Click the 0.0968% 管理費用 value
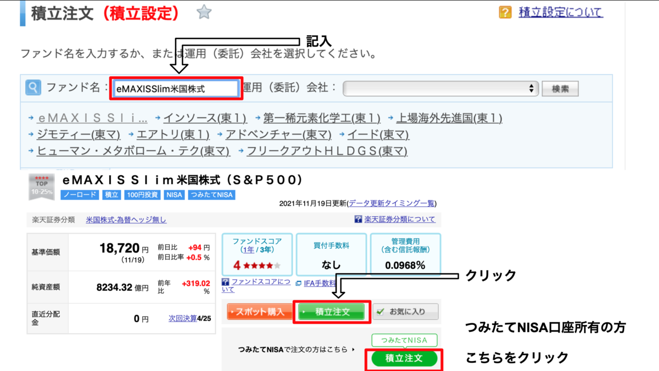 (x=405, y=266)
